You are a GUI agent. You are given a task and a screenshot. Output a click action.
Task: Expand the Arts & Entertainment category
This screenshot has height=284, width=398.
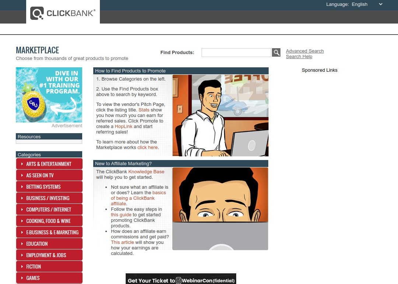(x=49, y=164)
